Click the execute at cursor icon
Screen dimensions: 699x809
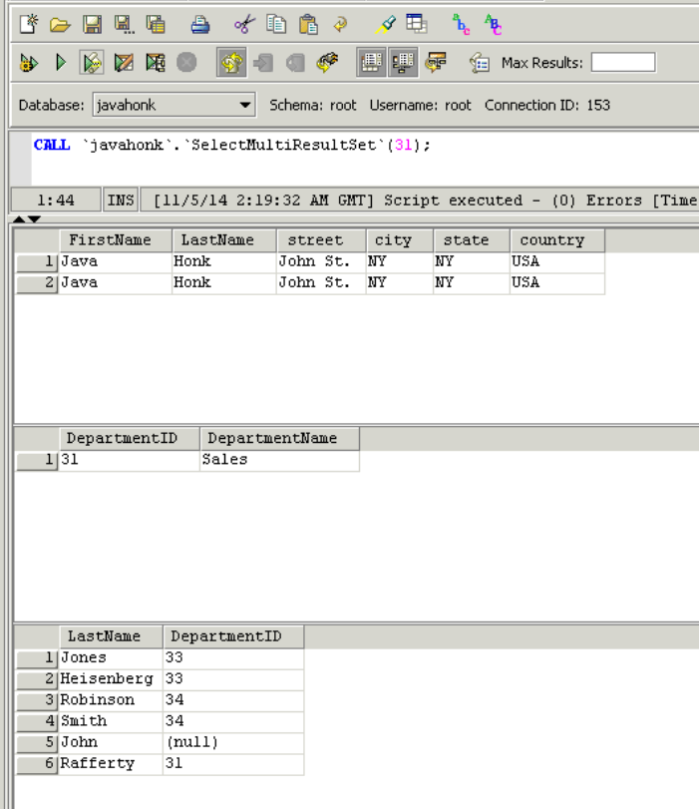tap(92, 63)
